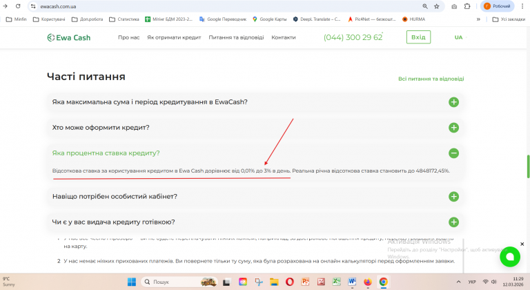Image resolution: width=530 pixels, height=290 pixels.
Task: Open volume control in system tray
Action: tap(494, 282)
